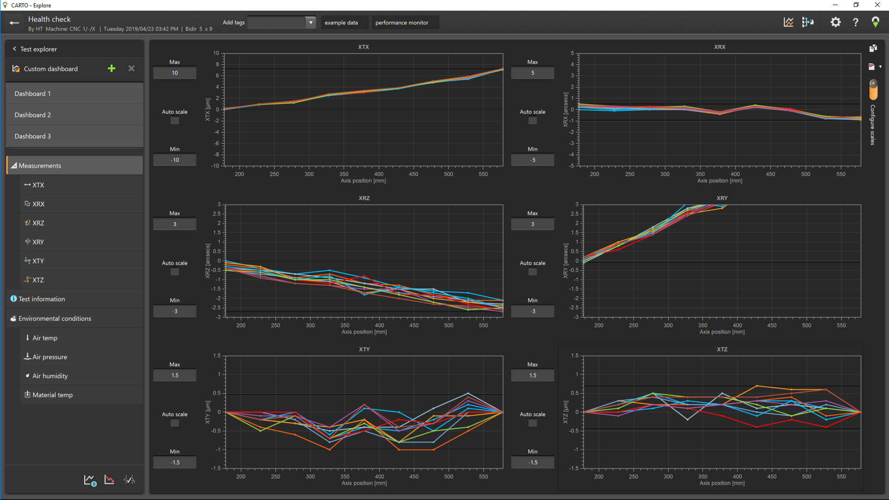The image size is (889, 500).
Task: Click the XTX Max value field
Action: pos(175,73)
